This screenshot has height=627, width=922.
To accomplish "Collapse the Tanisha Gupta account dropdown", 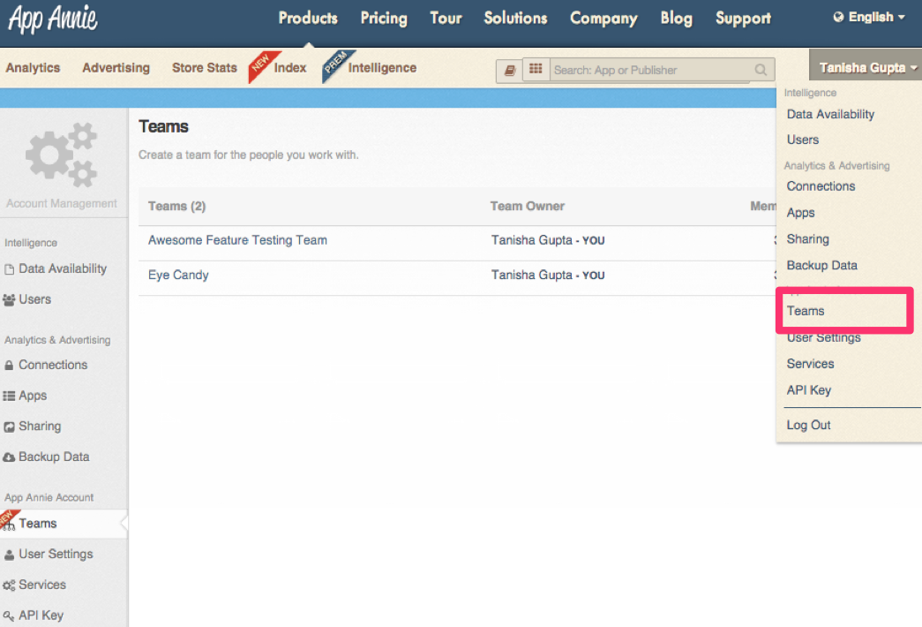I will [866, 67].
